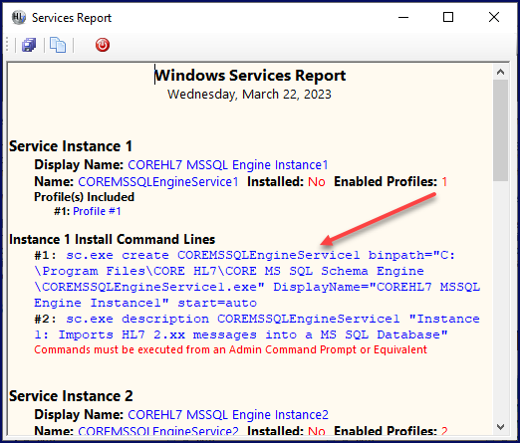This screenshot has height=443, width=520.
Task: Close the Services Report window
Action: click(494, 17)
